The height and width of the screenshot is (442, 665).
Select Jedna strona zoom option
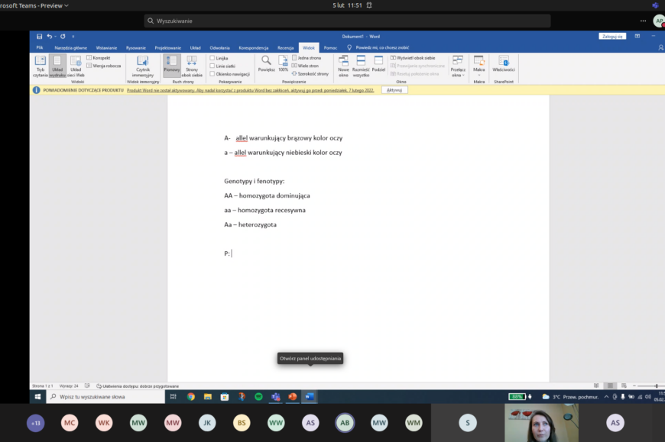pyautogui.click(x=307, y=57)
